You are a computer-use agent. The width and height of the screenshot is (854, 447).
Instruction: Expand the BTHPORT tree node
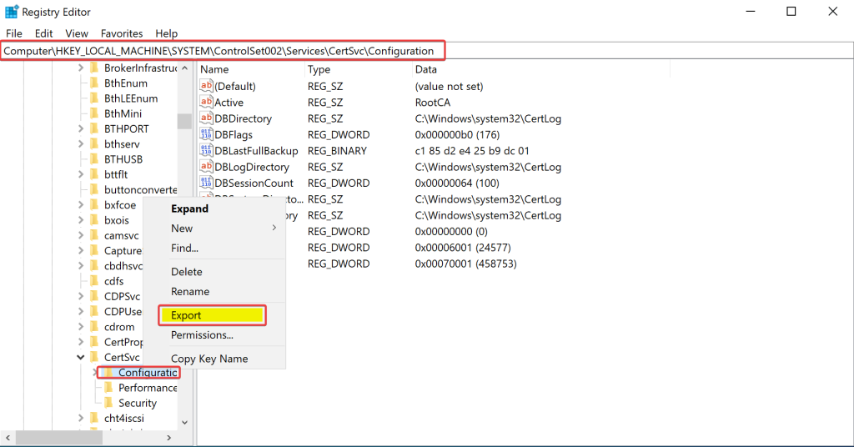click(x=81, y=128)
